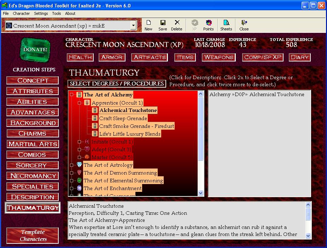Image resolution: width=327 pixels, height=248 pixels.
Task: Open the Sheets toolbar icon
Action: (x=226, y=23)
